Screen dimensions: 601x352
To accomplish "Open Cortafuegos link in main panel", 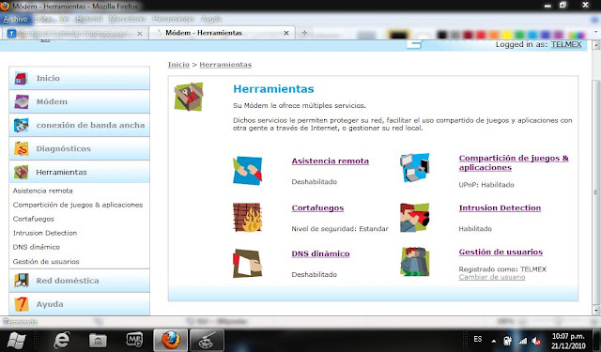I will coord(317,208).
